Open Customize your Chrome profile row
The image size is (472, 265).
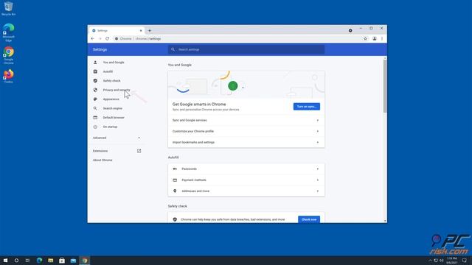246,131
